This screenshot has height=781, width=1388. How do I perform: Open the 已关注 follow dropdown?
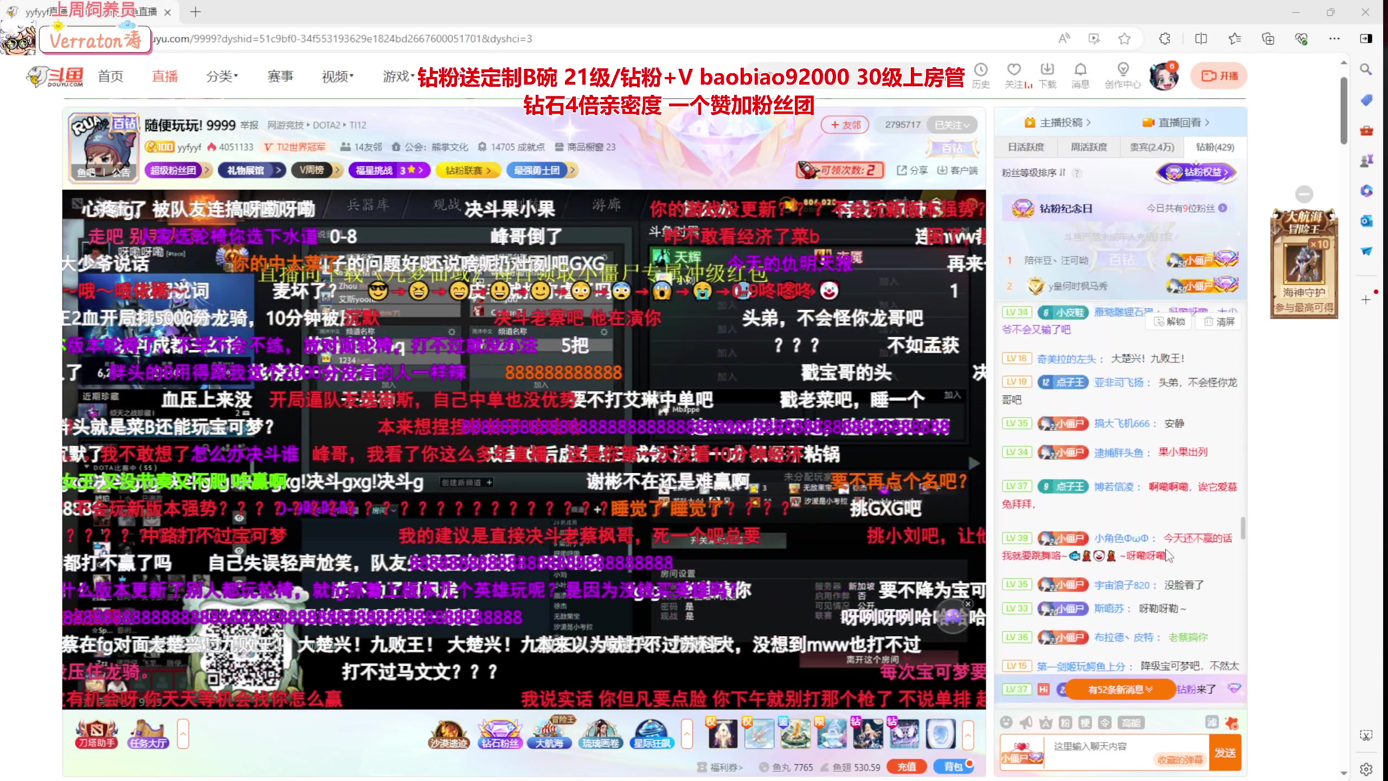pyautogui.click(x=952, y=125)
